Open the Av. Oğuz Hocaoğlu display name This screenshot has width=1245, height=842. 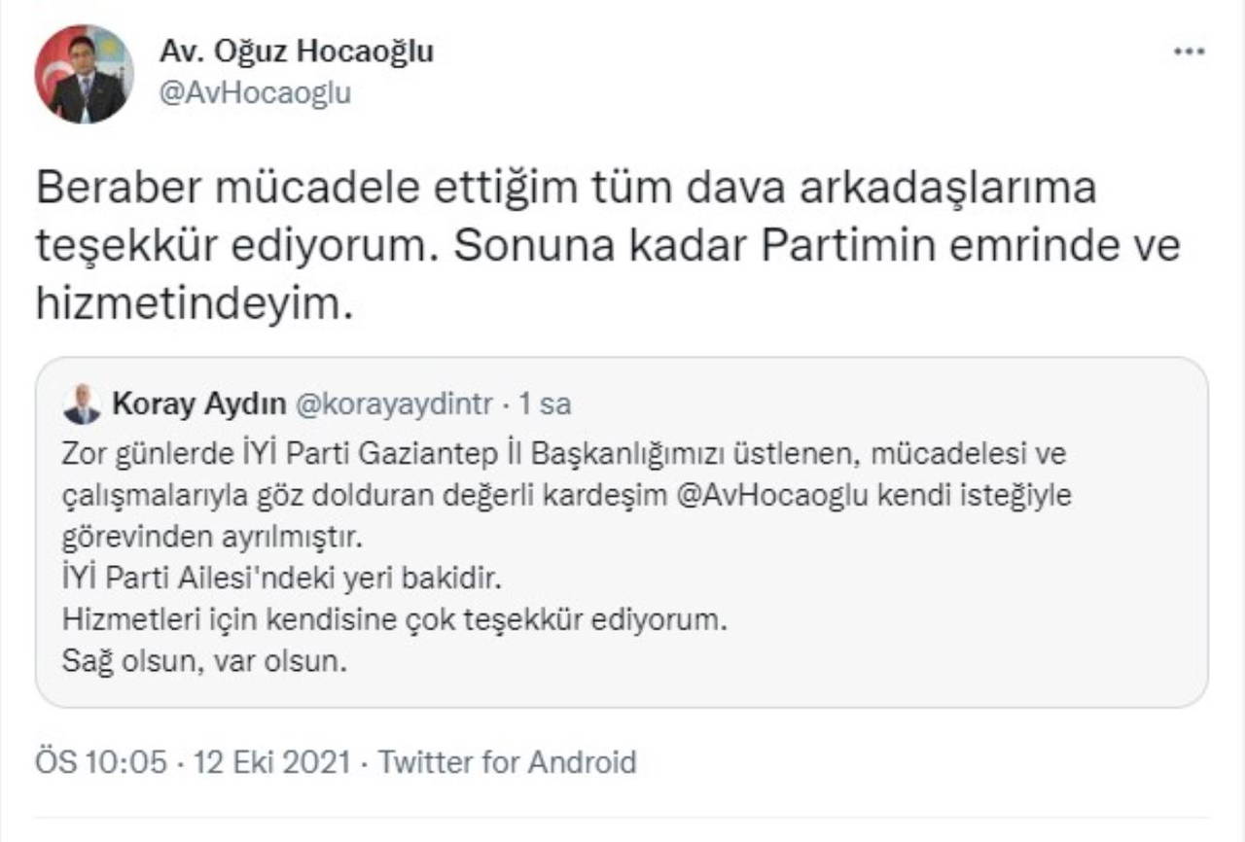(296, 51)
